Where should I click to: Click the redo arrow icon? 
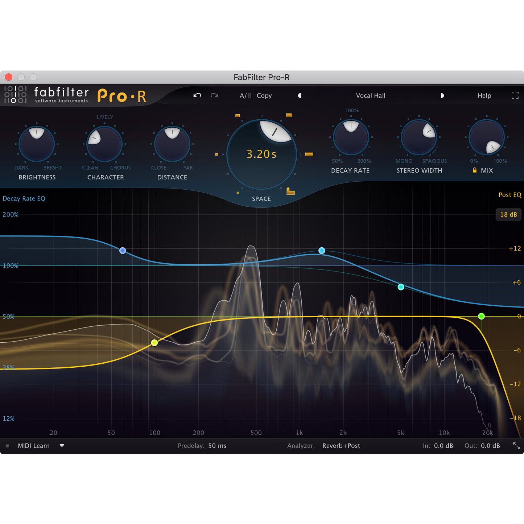pos(214,95)
